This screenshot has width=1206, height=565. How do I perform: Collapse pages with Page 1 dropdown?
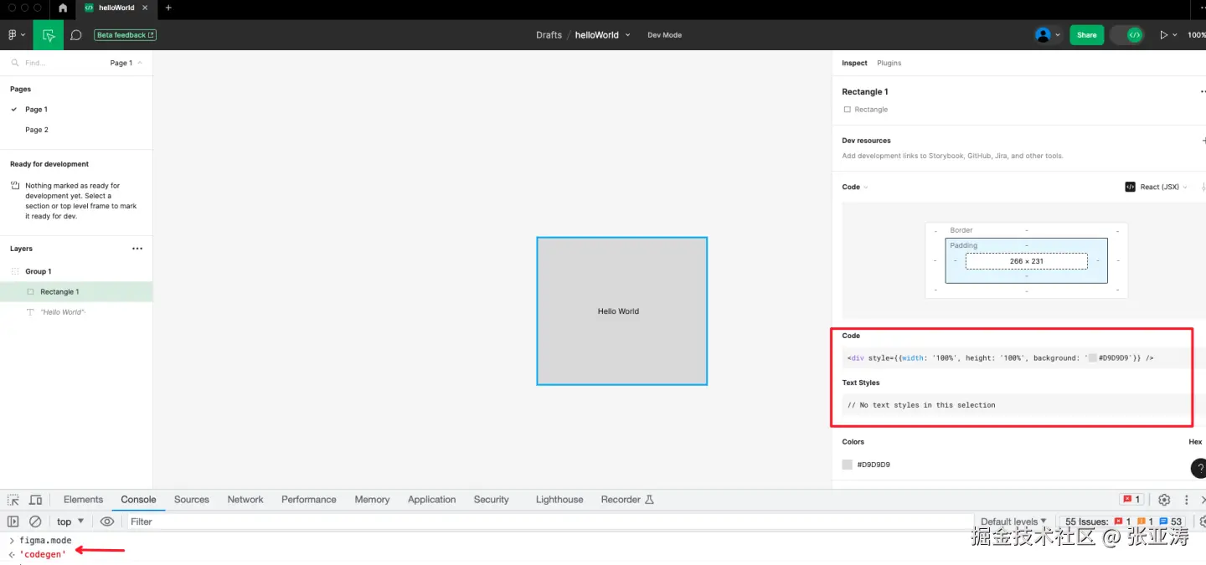coord(126,63)
